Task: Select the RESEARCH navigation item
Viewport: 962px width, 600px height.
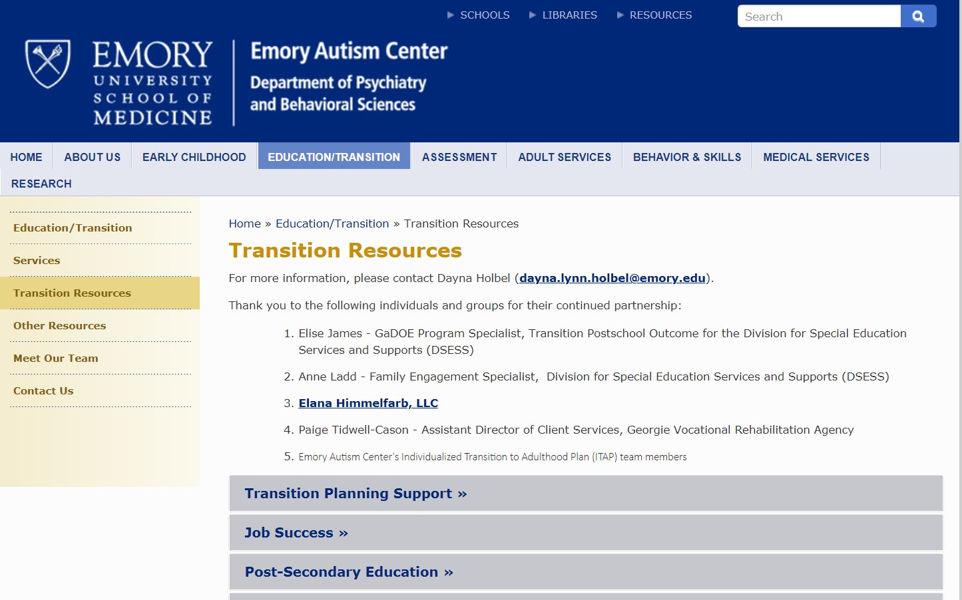Action: pos(41,184)
